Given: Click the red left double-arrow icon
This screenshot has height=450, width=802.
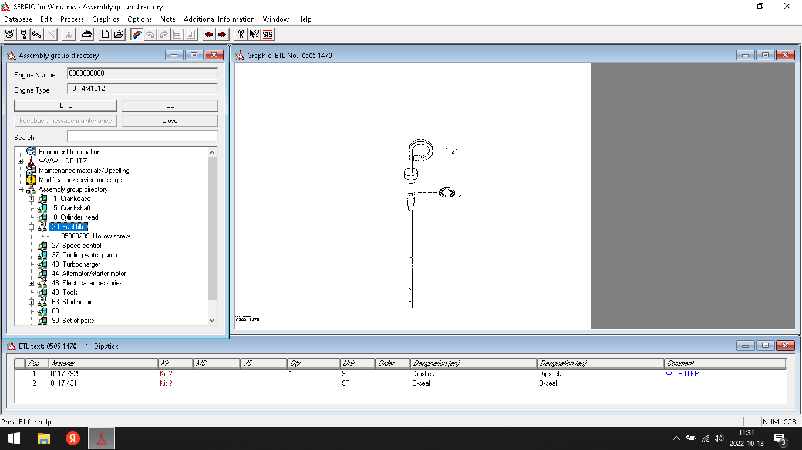Looking at the screenshot, I should tap(208, 35).
